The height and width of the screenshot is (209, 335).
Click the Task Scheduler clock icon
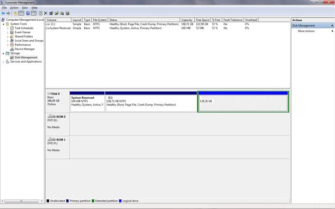click(x=12, y=28)
